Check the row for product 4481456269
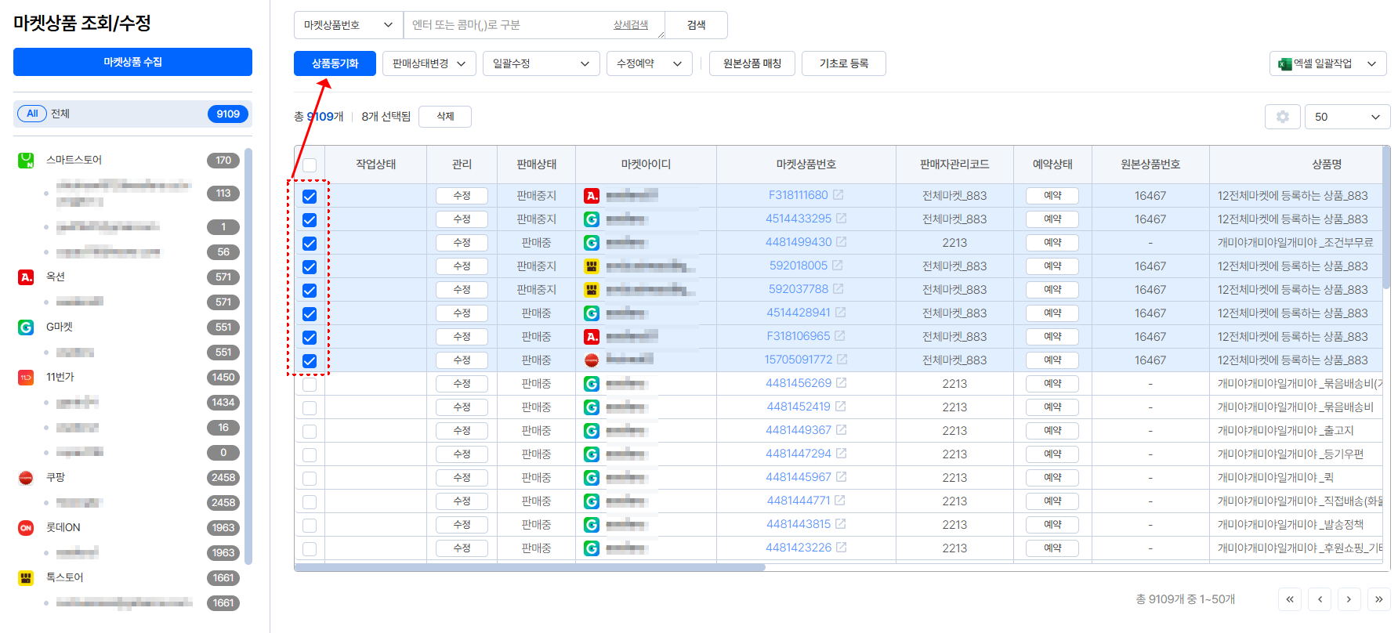Screen dimensions: 1398x633 point(310,385)
